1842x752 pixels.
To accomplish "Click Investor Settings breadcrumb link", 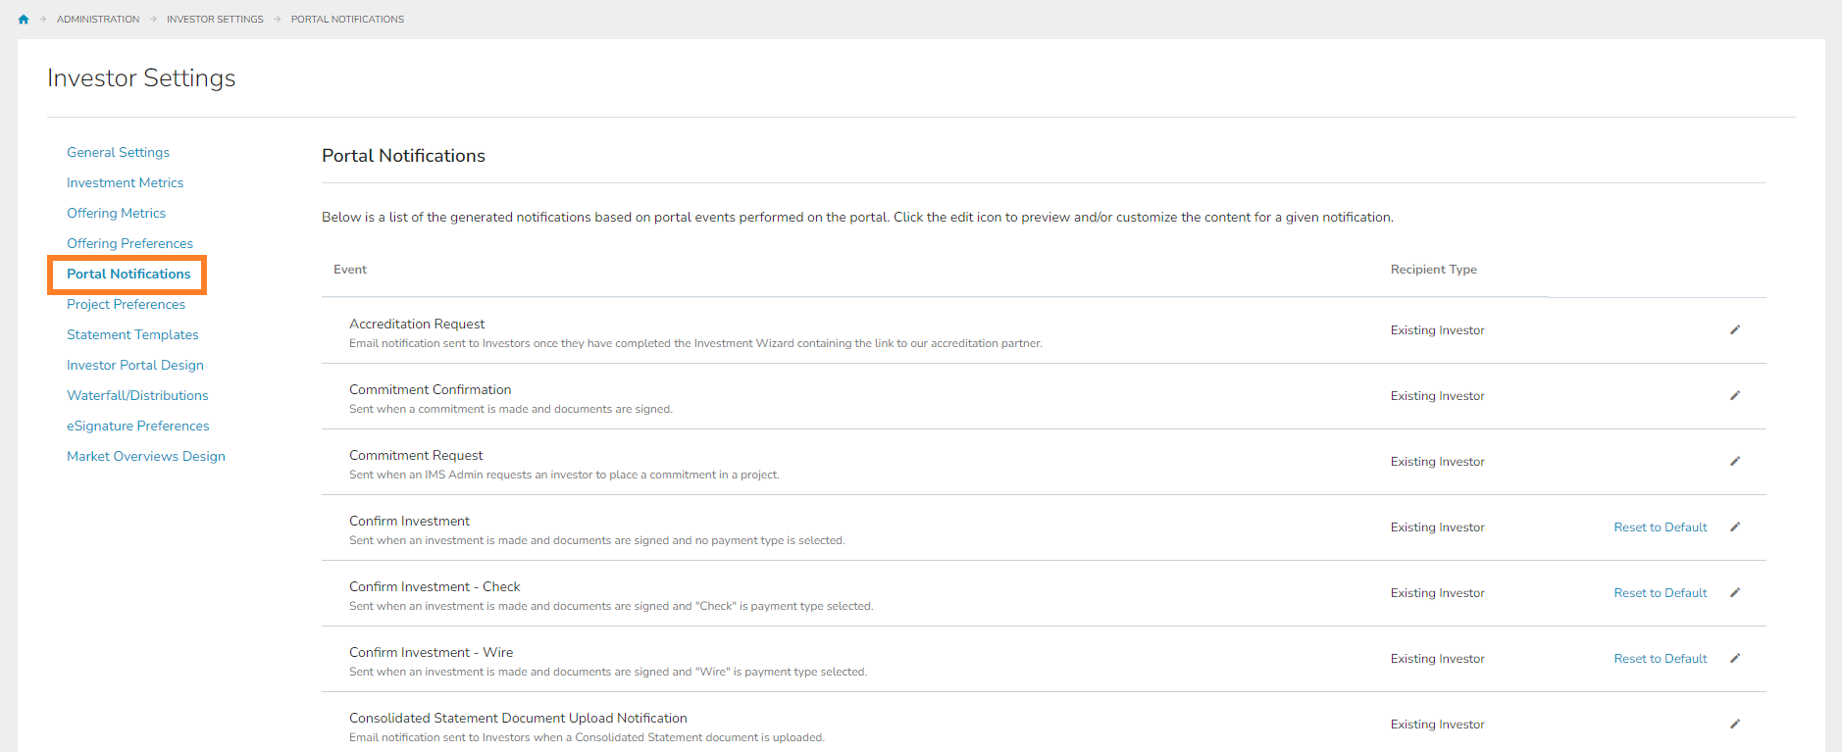I will [215, 20].
